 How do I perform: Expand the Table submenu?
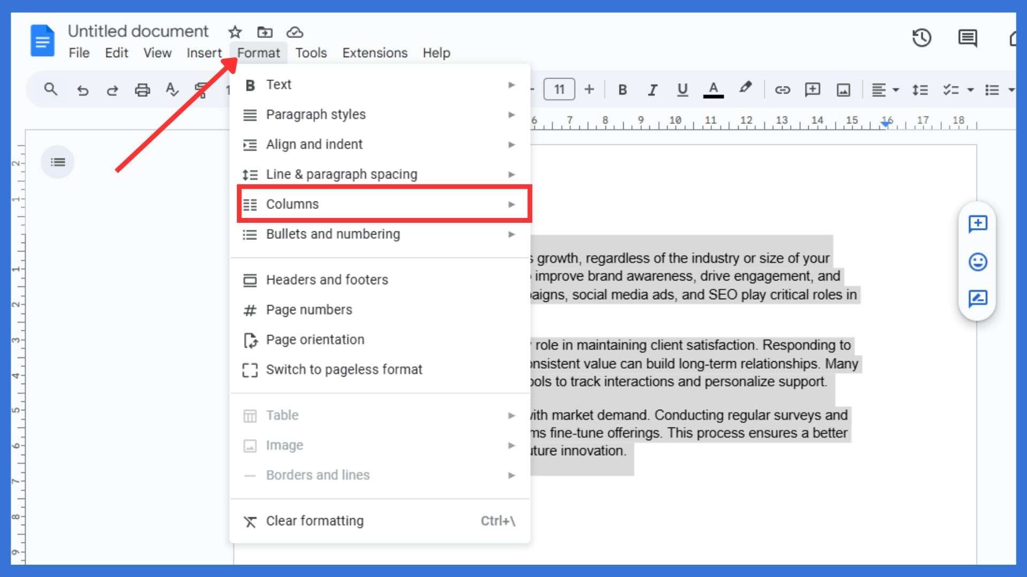[380, 416]
